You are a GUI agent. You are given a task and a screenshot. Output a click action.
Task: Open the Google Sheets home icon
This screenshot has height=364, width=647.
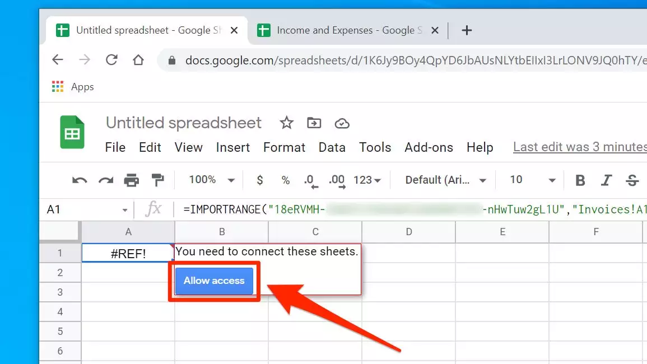pyautogui.click(x=72, y=133)
